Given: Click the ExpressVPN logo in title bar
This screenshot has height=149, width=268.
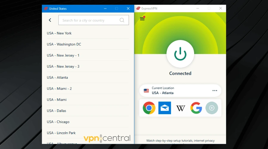Looking at the screenshot, I should pos(138,8).
